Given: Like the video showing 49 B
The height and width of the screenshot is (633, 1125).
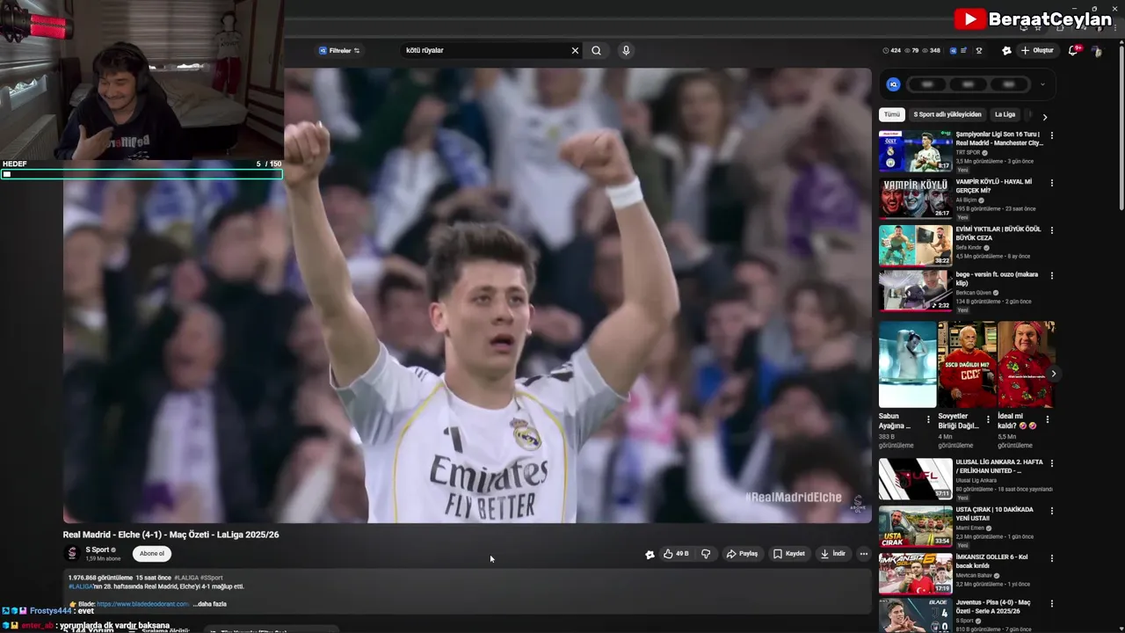Looking at the screenshot, I should click(676, 554).
